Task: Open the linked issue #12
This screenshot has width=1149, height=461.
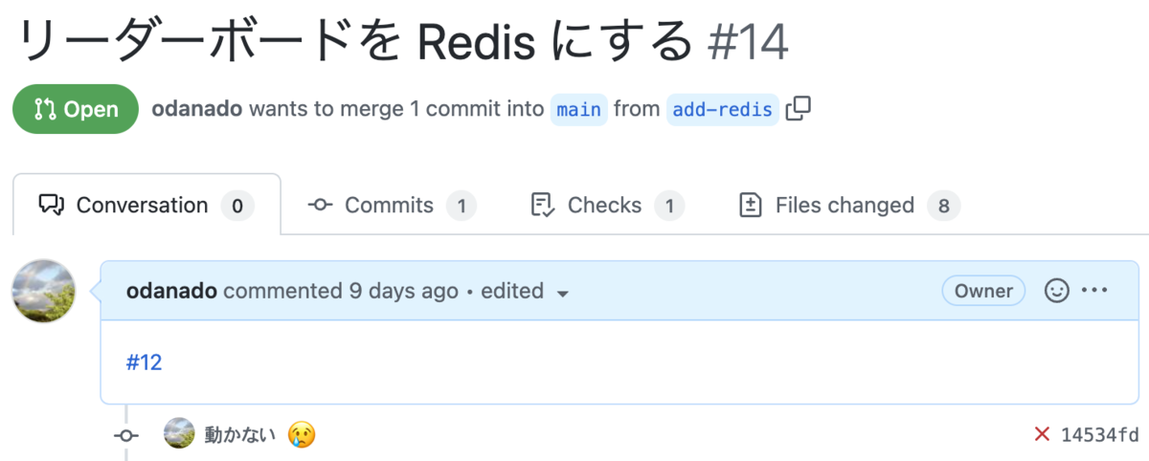Action: 144,362
